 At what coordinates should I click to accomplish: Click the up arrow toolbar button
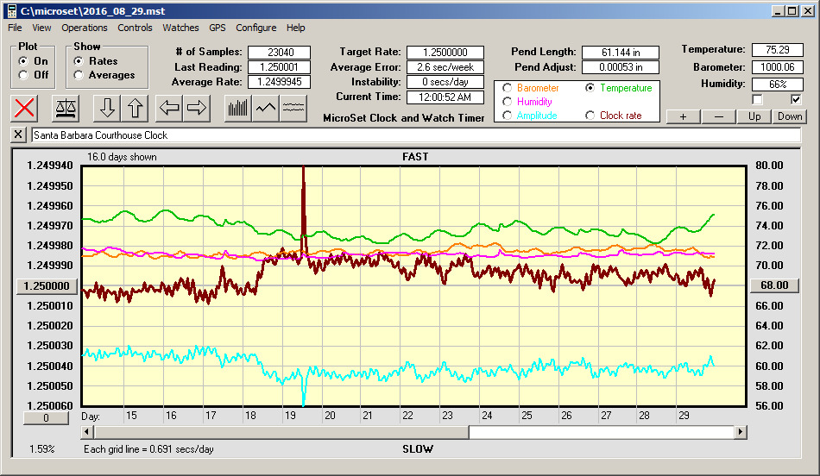click(x=135, y=108)
